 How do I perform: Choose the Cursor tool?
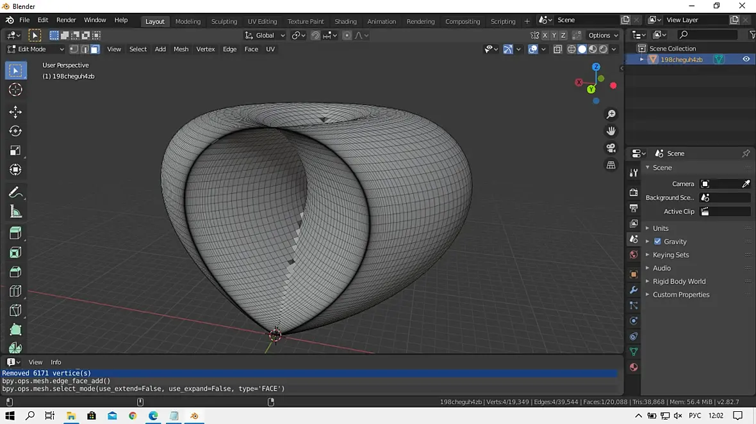(15, 90)
